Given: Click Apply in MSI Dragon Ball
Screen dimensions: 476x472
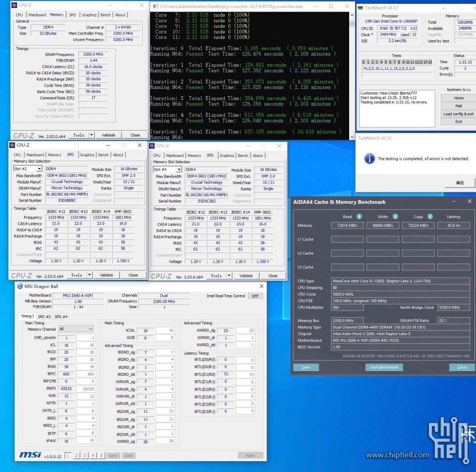Looking at the screenshot, I should coord(251,455).
